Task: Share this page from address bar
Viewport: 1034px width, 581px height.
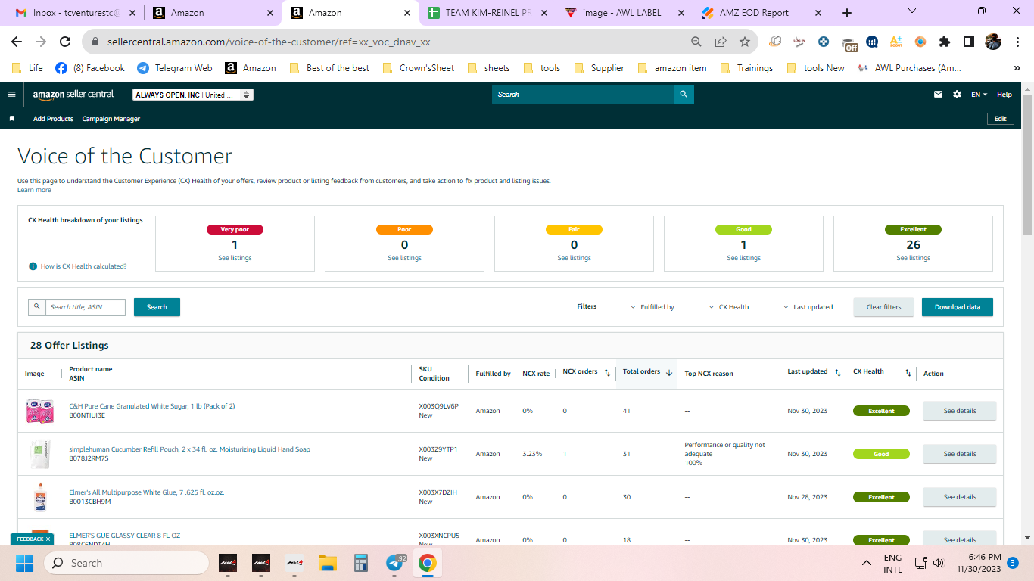Action: coord(721,42)
